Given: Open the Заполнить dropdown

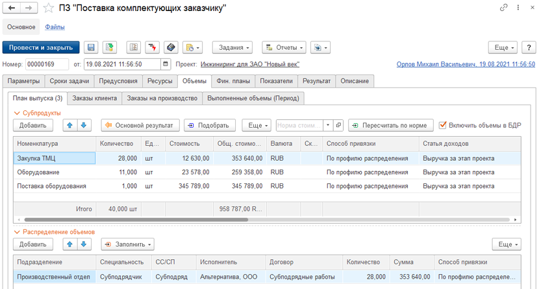Looking at the screenshot, I should tap(128, 244).
